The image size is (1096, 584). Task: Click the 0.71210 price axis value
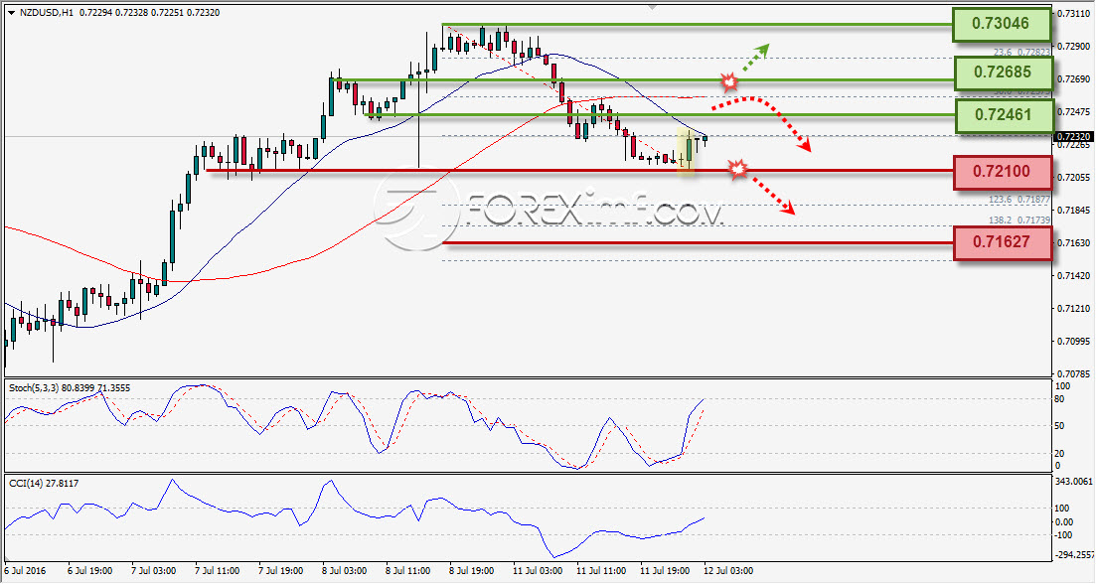pyautogui.click(x=1073, y=309)
